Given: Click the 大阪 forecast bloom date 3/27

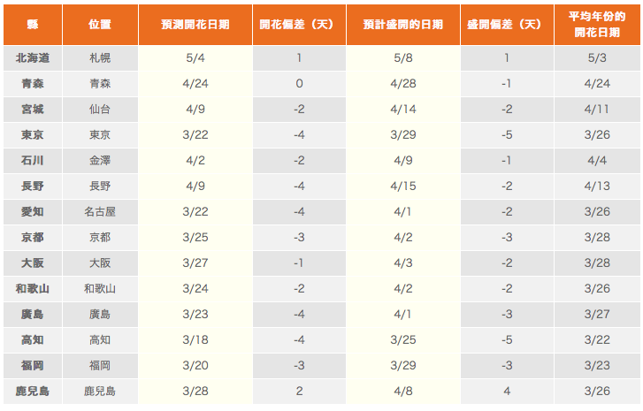Looking at the screenshot, I should click(195, 263).
